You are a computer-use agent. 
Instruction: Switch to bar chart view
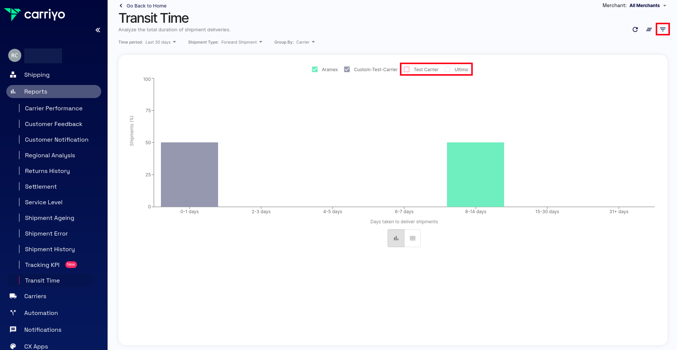(x=396, y=238)
